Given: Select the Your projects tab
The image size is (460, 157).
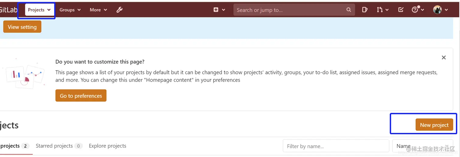Looking at the screenshot, I should pos(15,146).
